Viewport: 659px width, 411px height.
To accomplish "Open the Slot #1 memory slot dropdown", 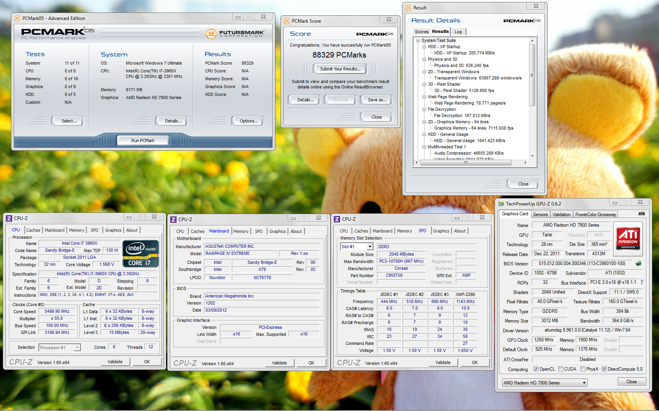I will pos(370,247).
